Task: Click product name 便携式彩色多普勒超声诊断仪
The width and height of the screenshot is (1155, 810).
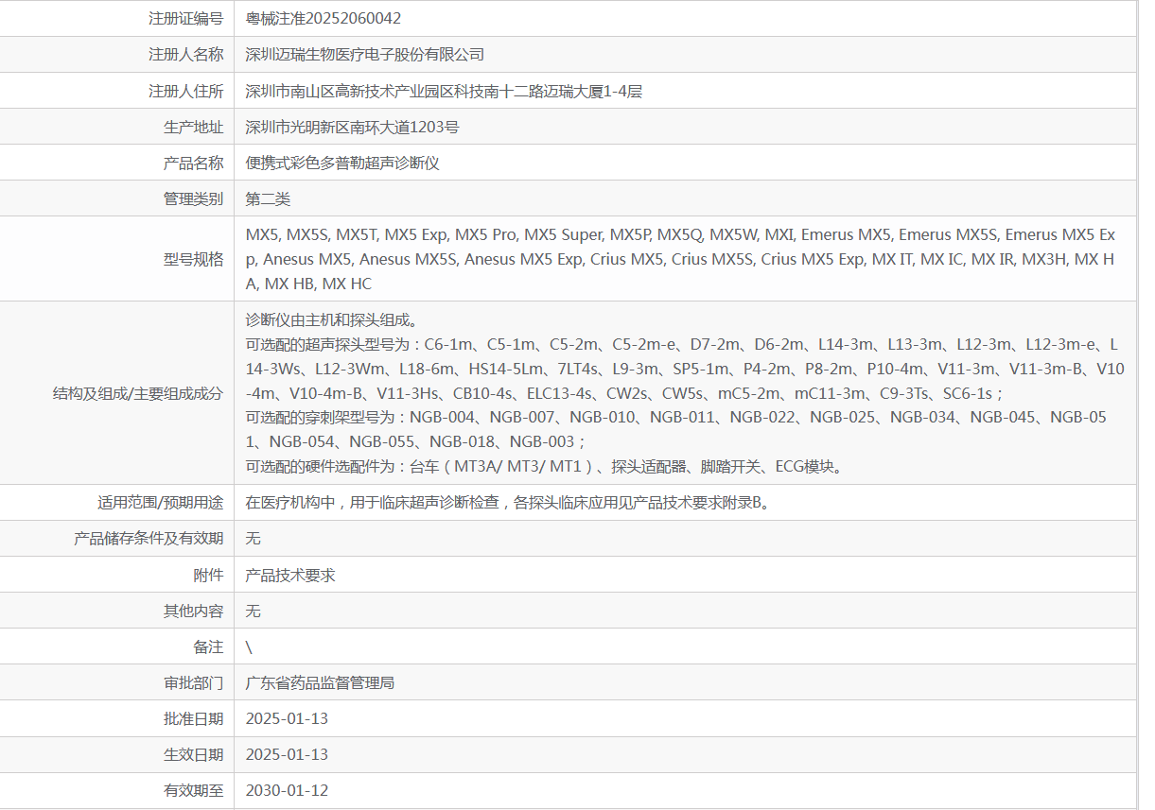Action: click(x=342, y=163)
